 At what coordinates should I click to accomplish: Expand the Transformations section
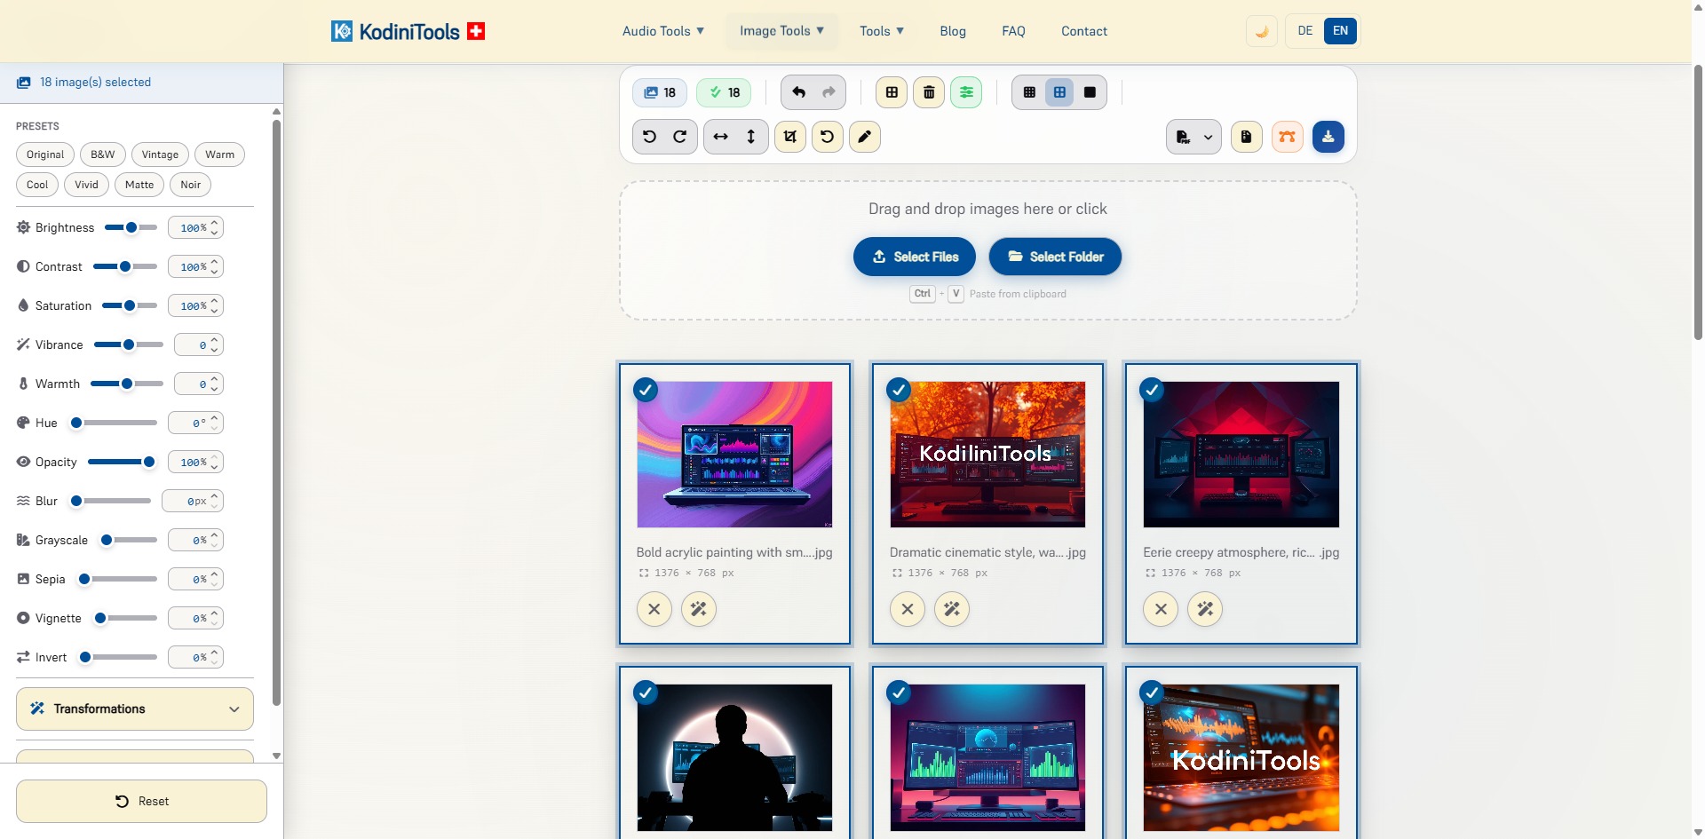point(135,708)
